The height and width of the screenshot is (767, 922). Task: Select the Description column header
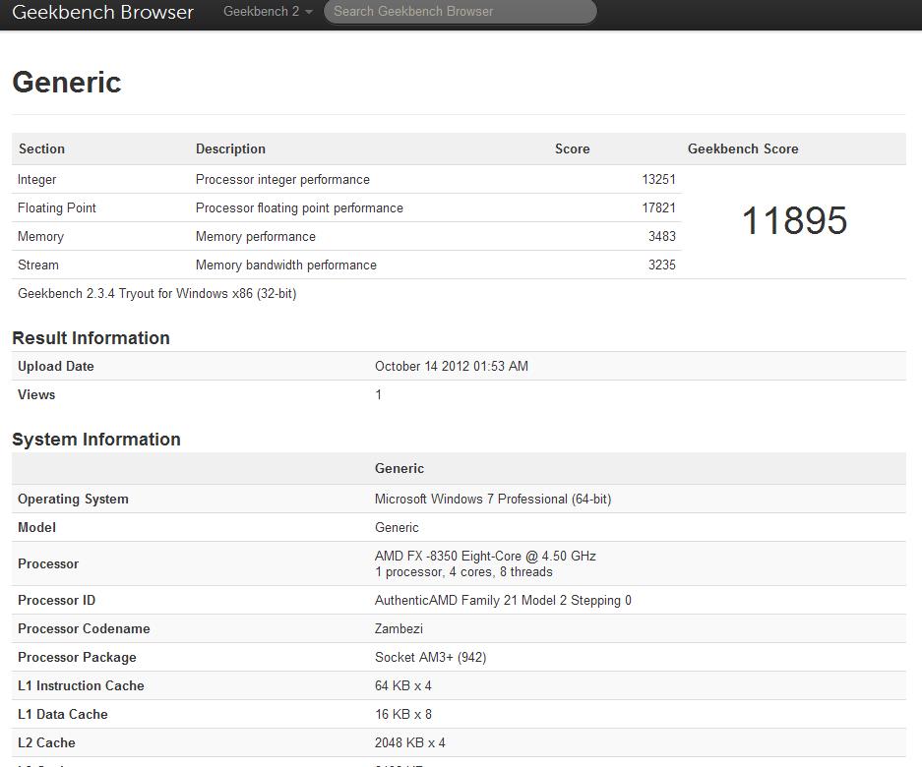point(230,149)
